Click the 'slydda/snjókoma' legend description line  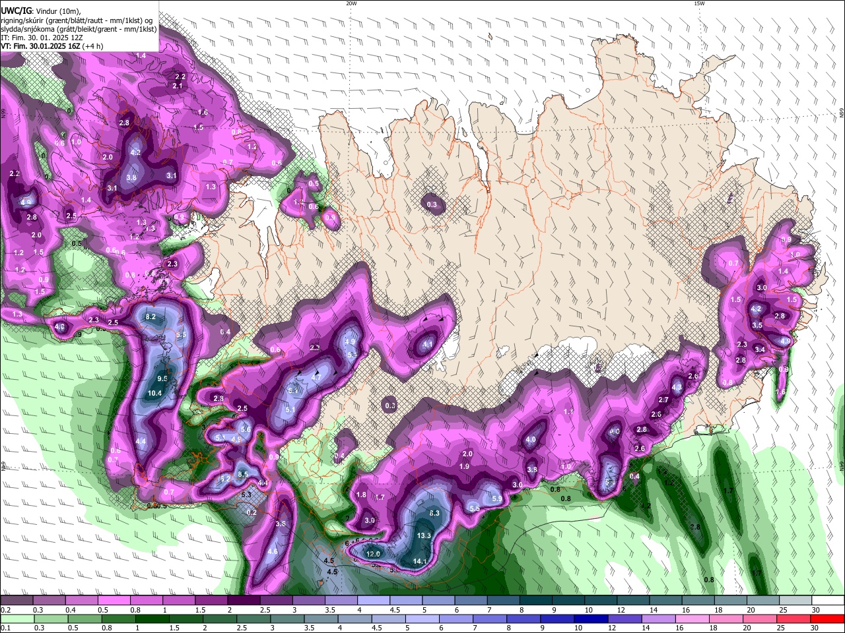[79, 28]
